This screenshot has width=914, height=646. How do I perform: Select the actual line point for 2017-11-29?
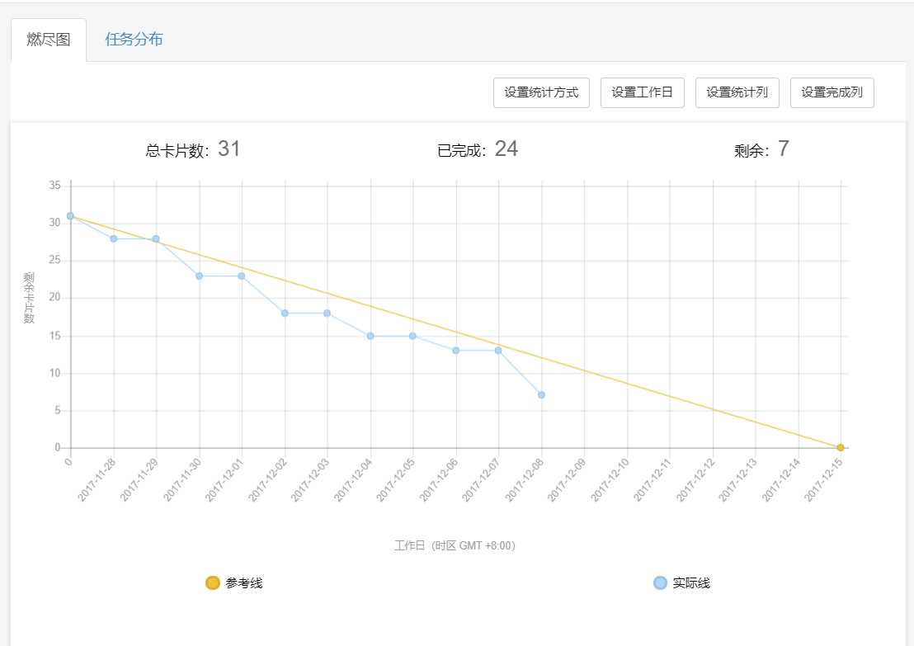pos(156,239)
